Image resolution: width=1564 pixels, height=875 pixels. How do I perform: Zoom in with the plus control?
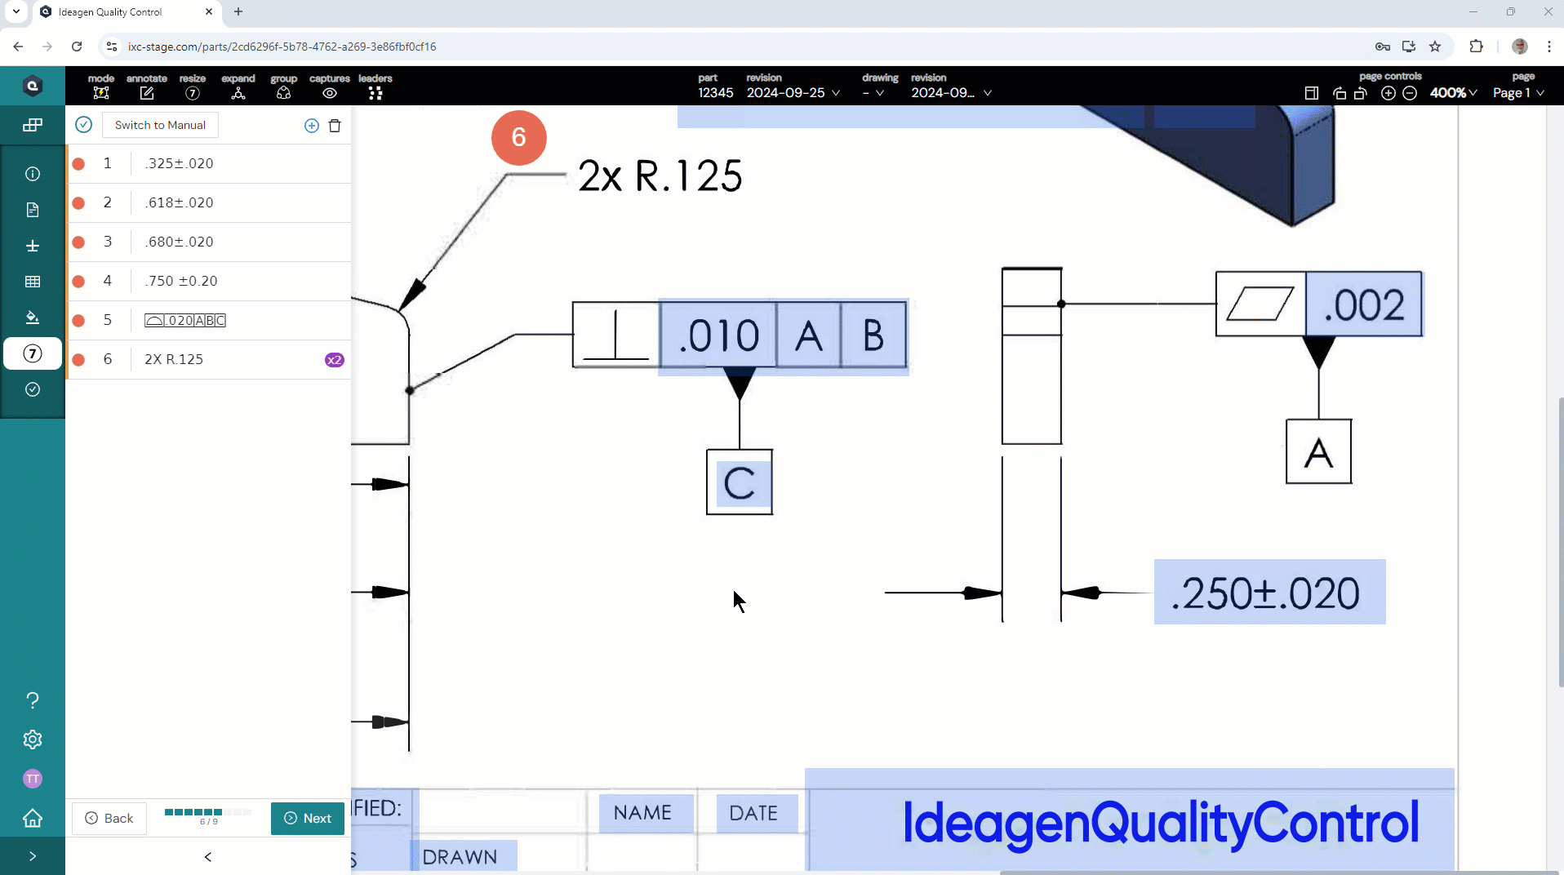pyautogui.click(x=1388, y=93)
